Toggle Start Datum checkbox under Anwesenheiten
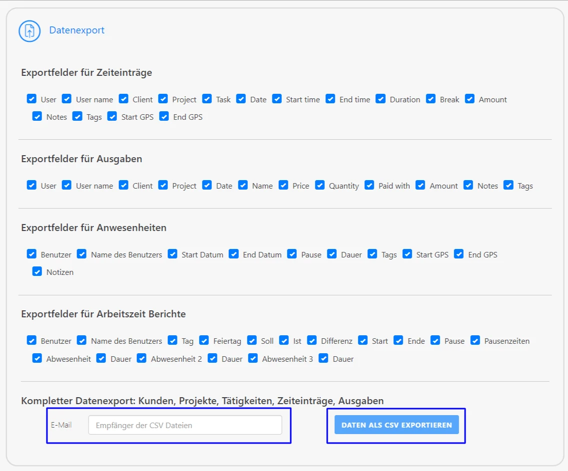The height and width of the screenshot is (471, 568). [172, 254]
